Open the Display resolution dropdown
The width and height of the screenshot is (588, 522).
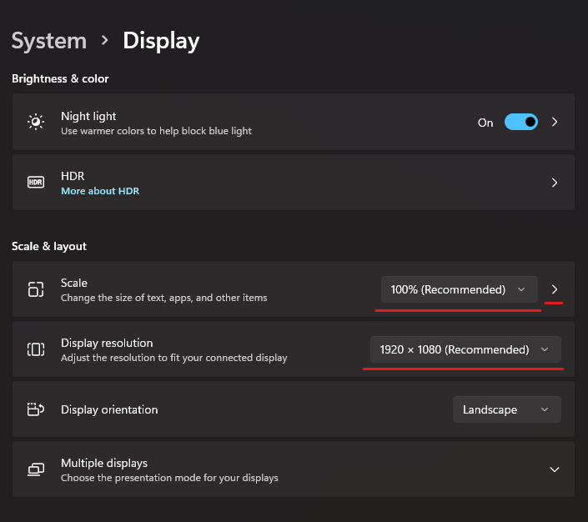click(x=465, y=349)
